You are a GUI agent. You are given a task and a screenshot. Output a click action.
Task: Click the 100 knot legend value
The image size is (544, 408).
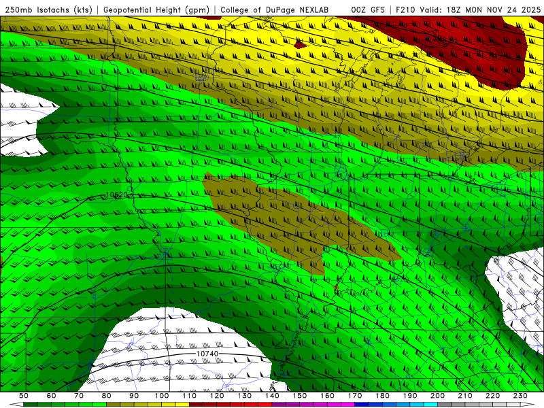coord(162,396)
